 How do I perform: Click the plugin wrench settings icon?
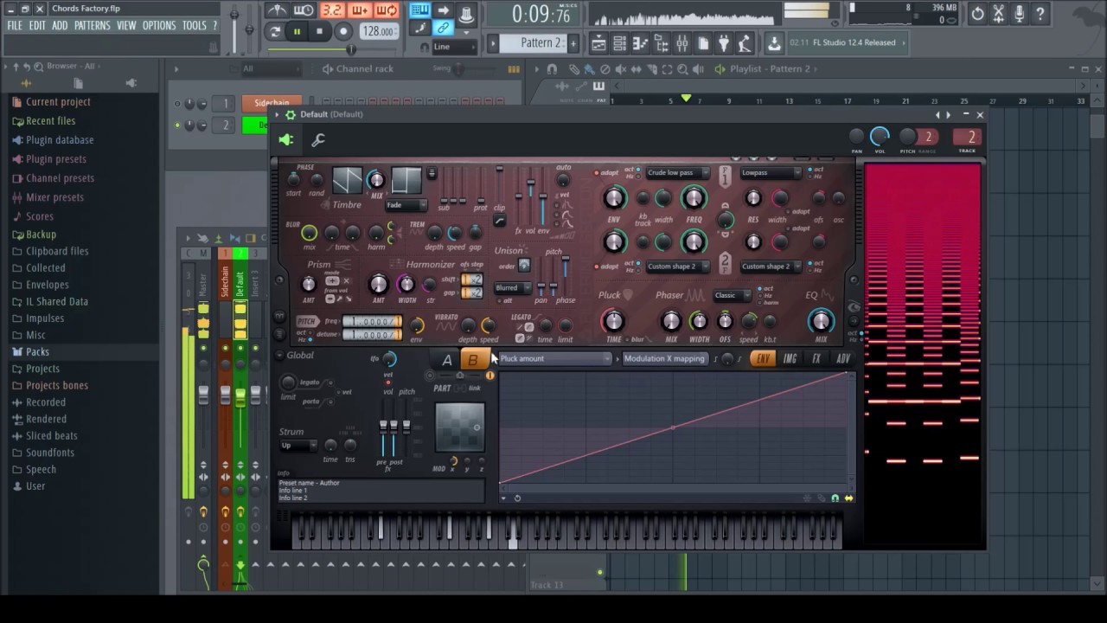pyautogui.click(x=318, y=140)
